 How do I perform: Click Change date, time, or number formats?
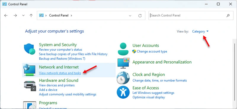[x=160, y=81]
